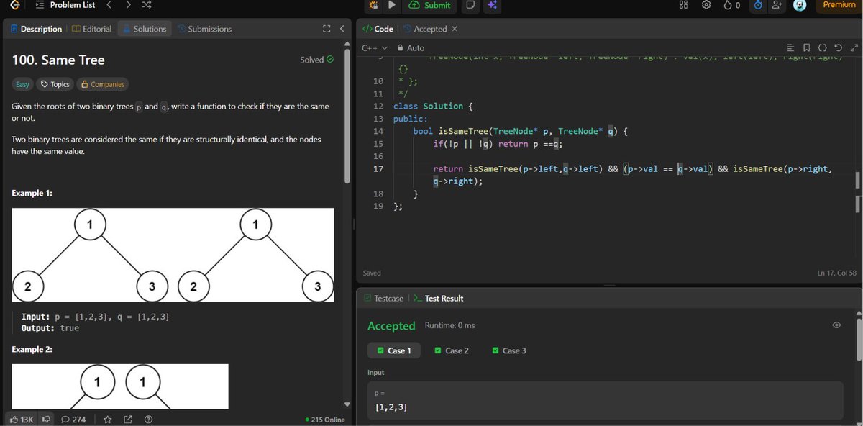Open the notes sticky-note icon
Screen dimensions: 863x426
pyautogui.click(x=470, y=5)
